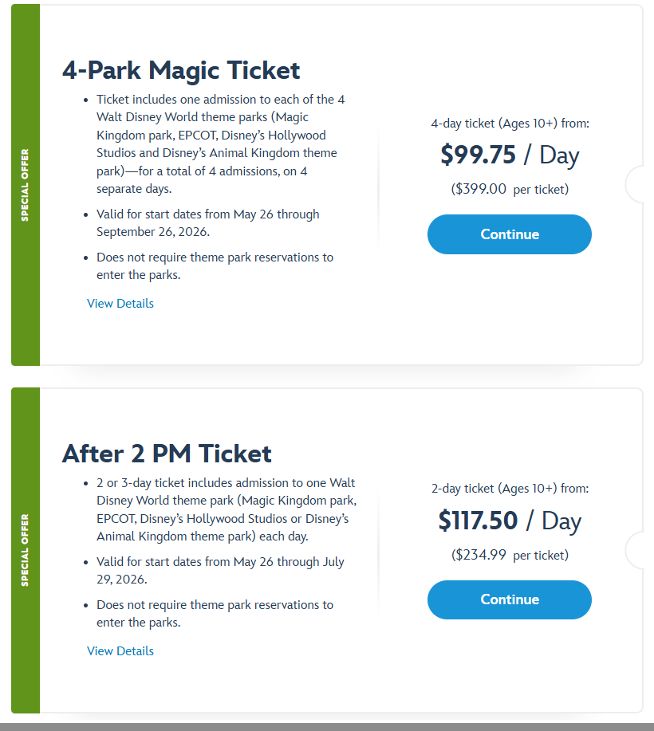Click the After 2 PM Ticket heading

tap(167, 454)
